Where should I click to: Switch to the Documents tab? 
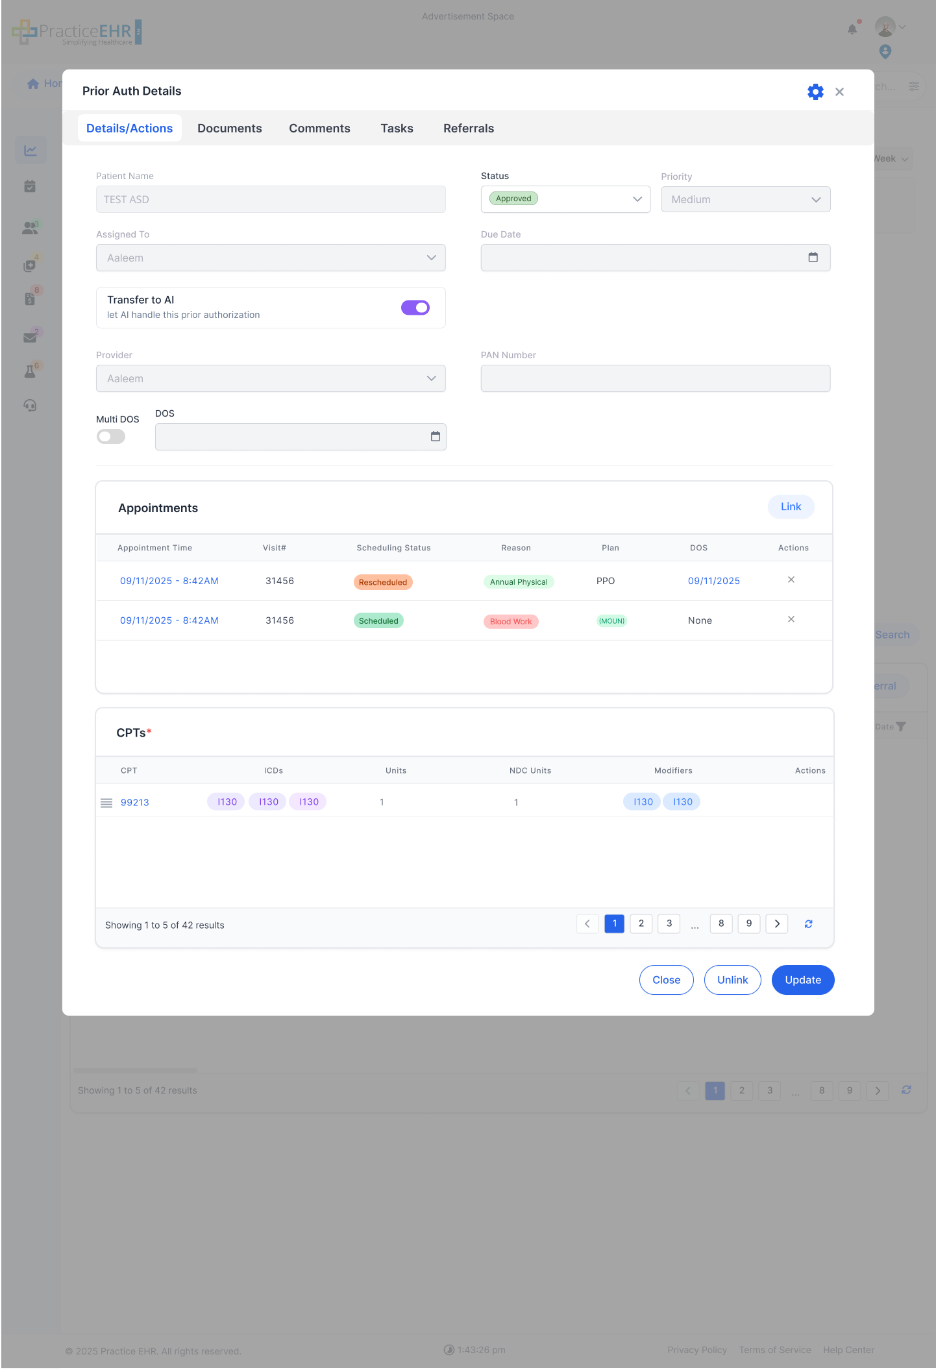click(230, 128)
